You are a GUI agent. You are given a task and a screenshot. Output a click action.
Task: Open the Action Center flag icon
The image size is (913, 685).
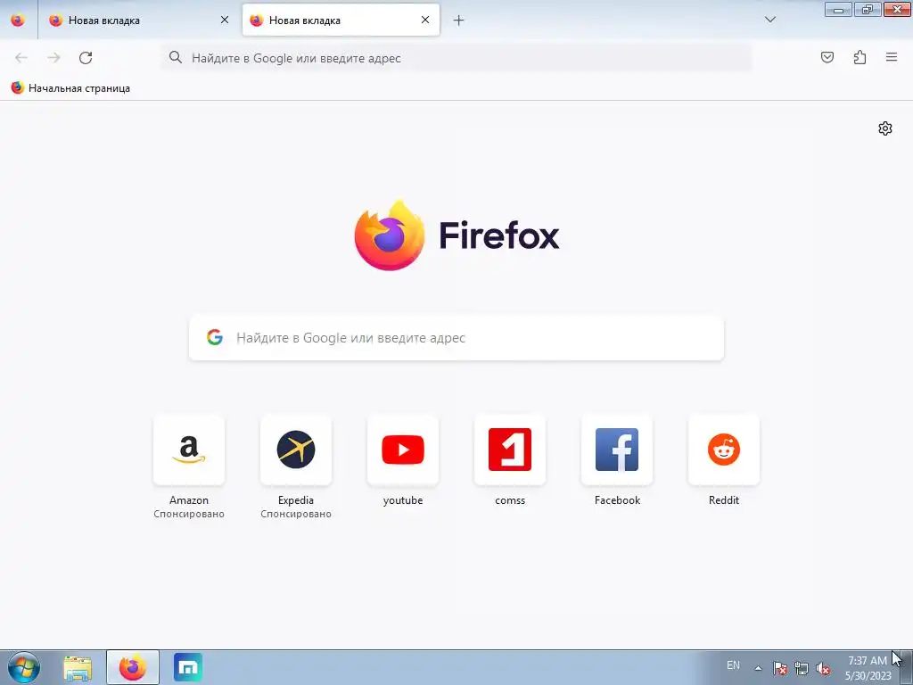780,668
